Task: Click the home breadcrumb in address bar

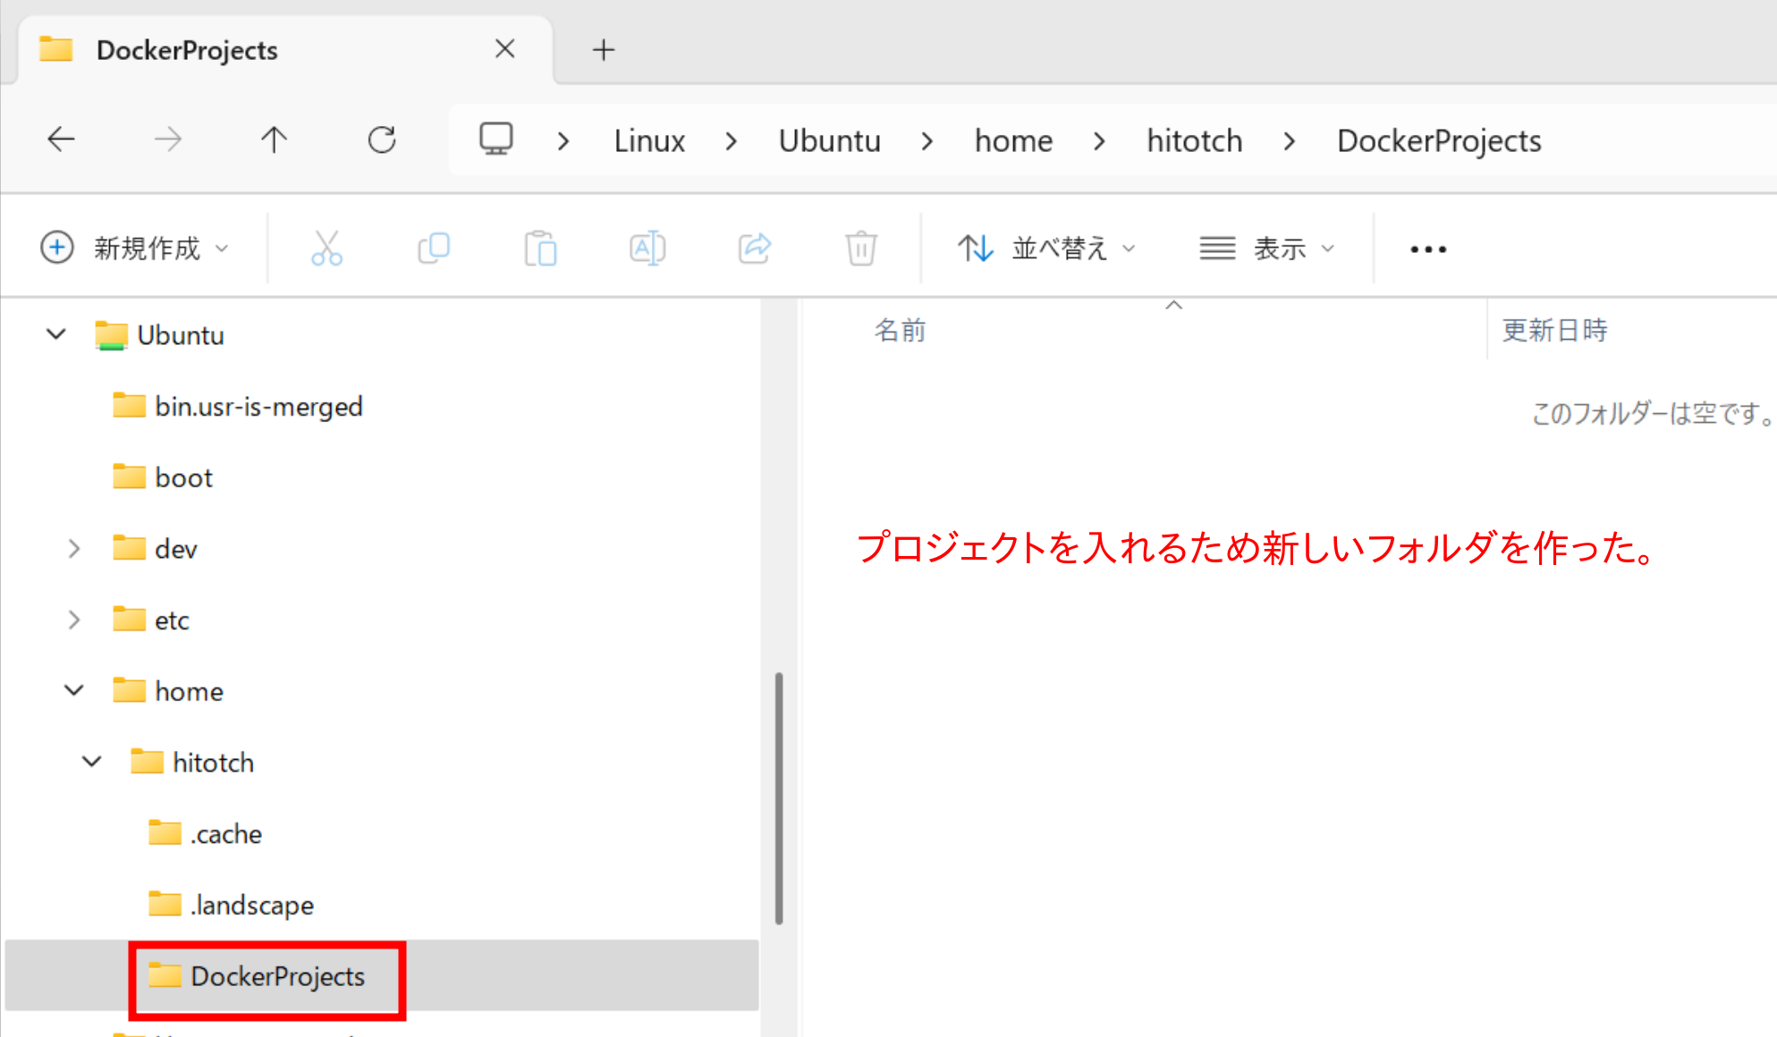Action: pyautogui.click(x=1013, y=140)
